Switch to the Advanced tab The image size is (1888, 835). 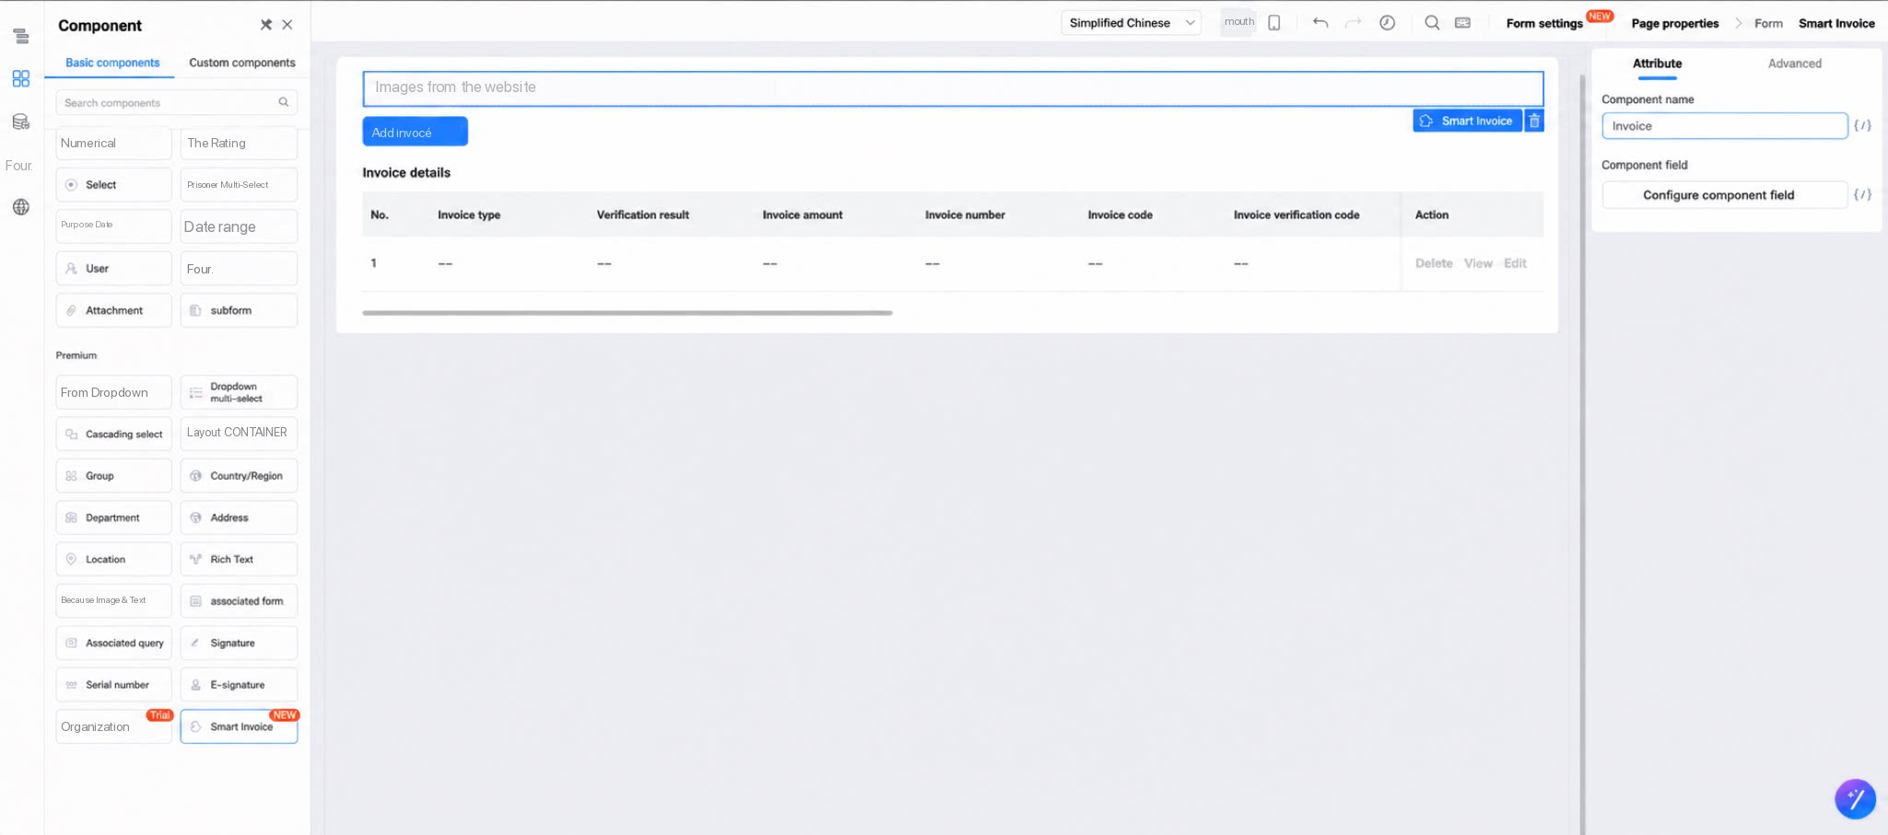(1794, 64)
